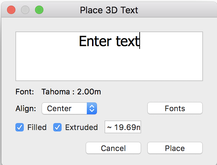Disable the Extruded checkbox

tap(57, 127)
